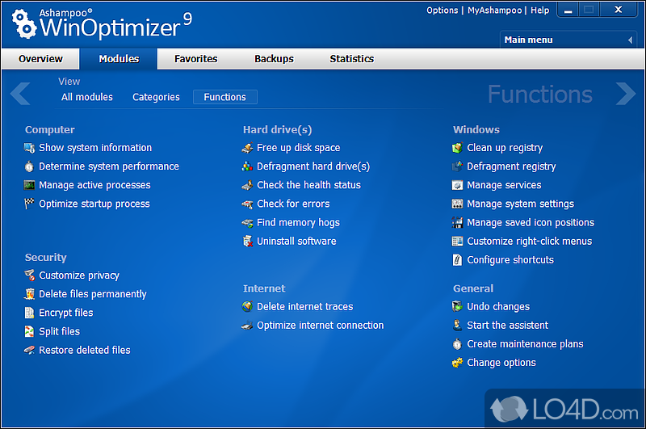Launch Uninstall software

pyautogui.click(x=296, y=241)
